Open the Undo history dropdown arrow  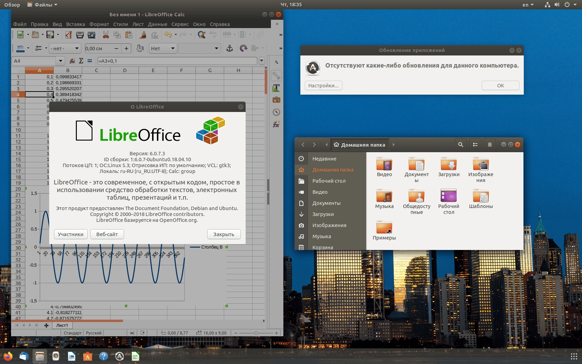click(x=176, y=34)
